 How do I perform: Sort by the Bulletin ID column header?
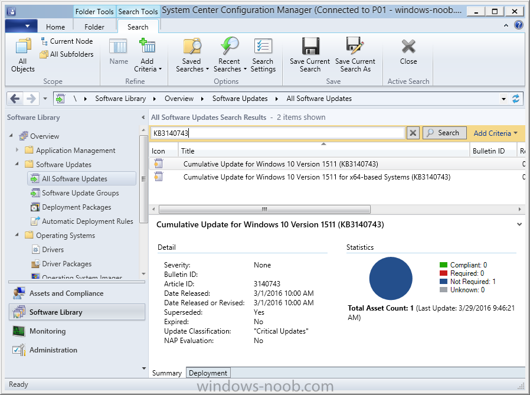point(493,151)
